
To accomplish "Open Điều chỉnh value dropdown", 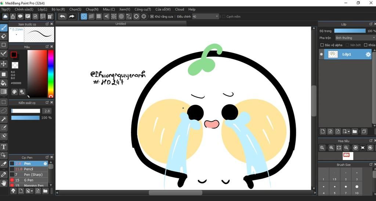I will click(x=217, y=16).
